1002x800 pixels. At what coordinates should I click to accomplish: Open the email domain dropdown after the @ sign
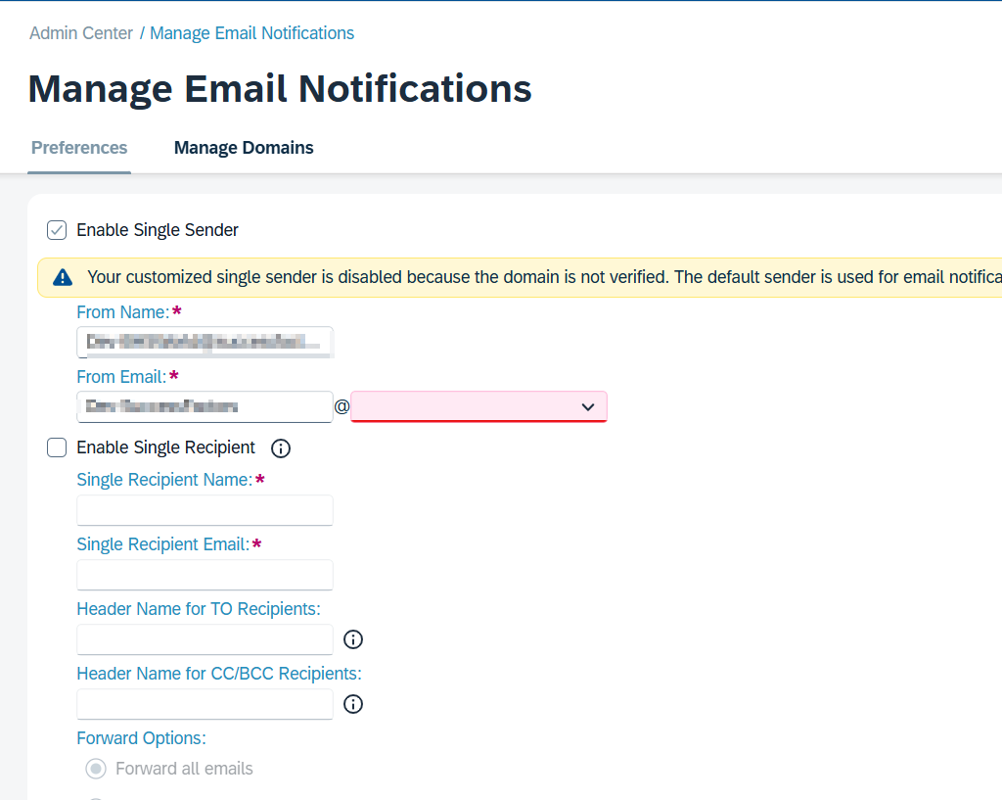coord(478,406)
